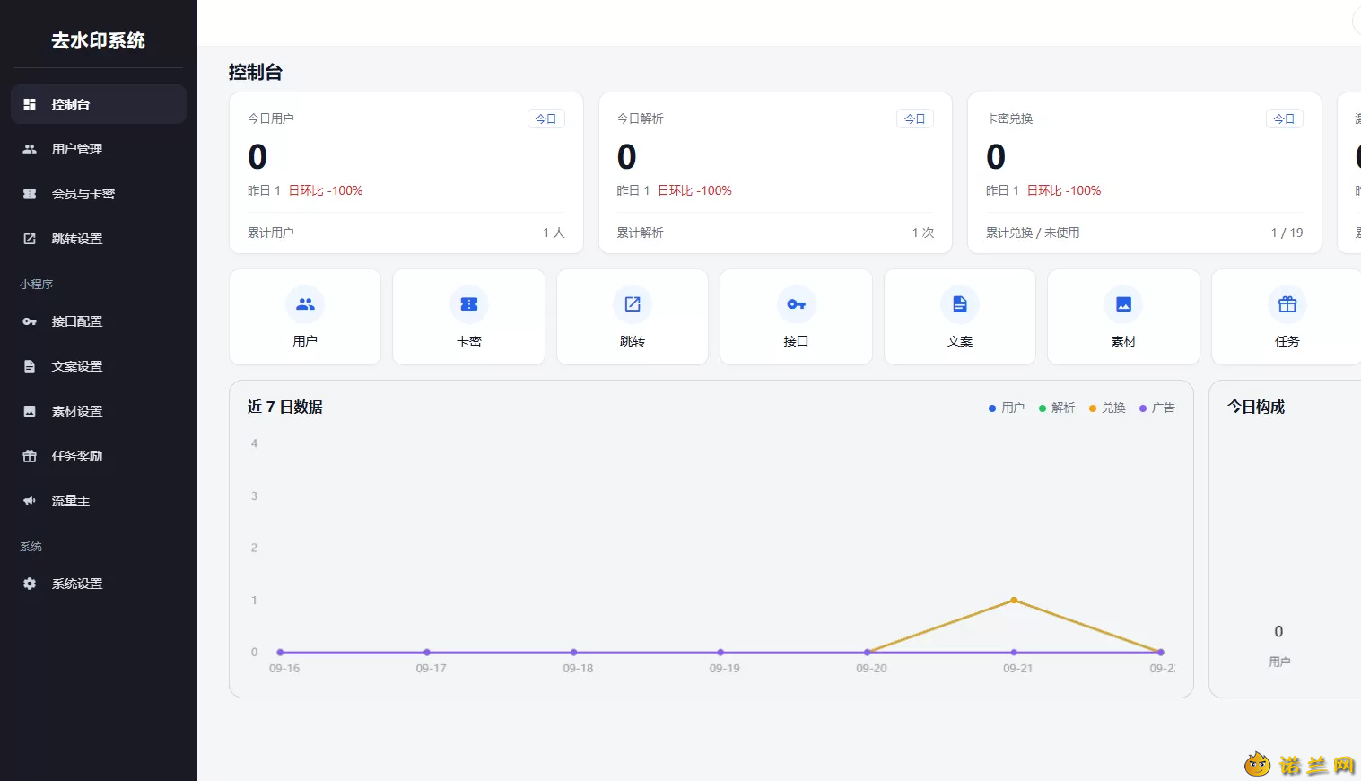Image resolution: width=1361 pixels, height=781 pixels.
Task: Click the 09-21 peak data point
Action: pyautogui.click(x=1014, y=600)
